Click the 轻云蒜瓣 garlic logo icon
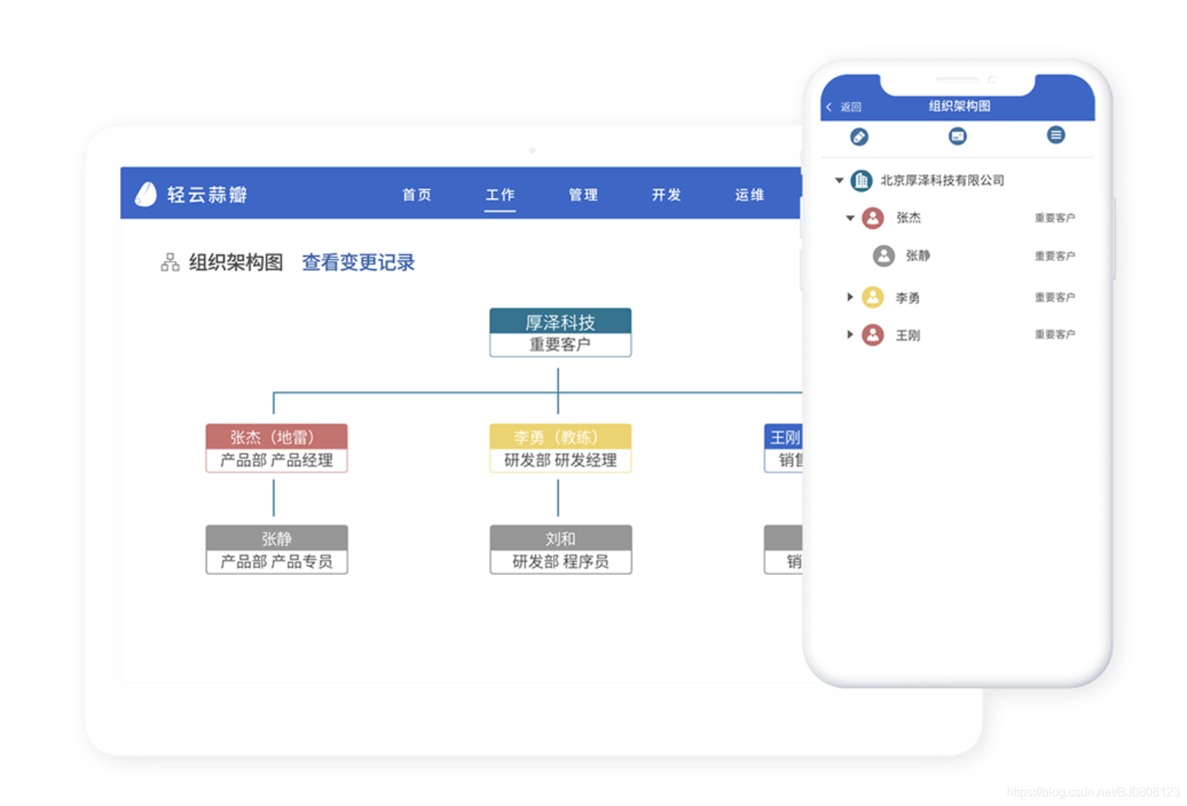Screen dimensions: 1187x806 (x=146, y=194)
